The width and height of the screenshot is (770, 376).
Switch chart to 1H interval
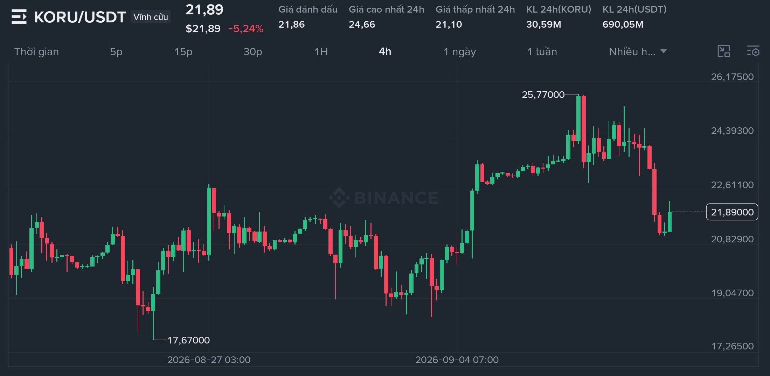(321, 52)
